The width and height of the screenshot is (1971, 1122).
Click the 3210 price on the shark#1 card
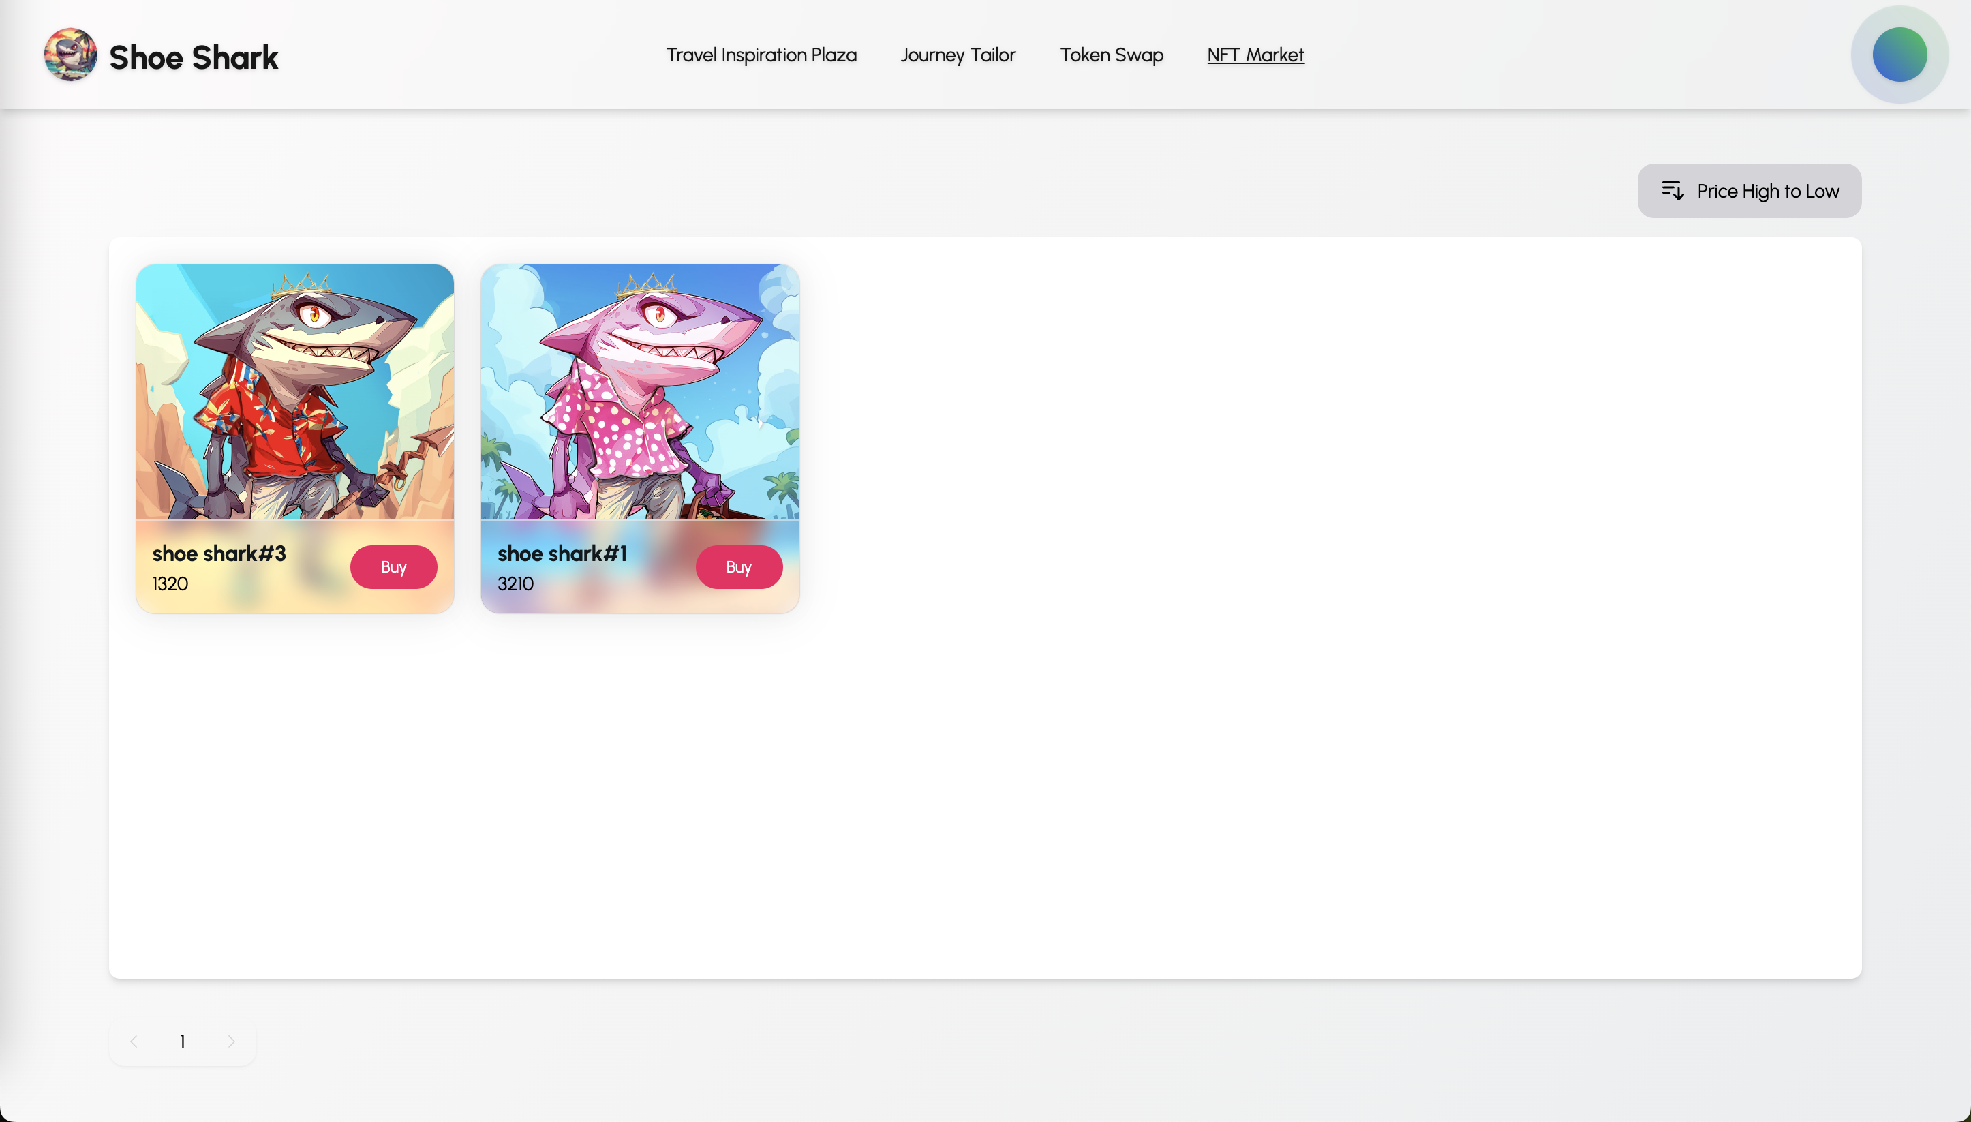click(x=515, y=583)
